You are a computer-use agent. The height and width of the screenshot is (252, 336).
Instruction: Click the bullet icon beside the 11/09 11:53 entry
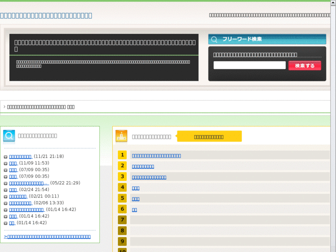pos(6,163)
